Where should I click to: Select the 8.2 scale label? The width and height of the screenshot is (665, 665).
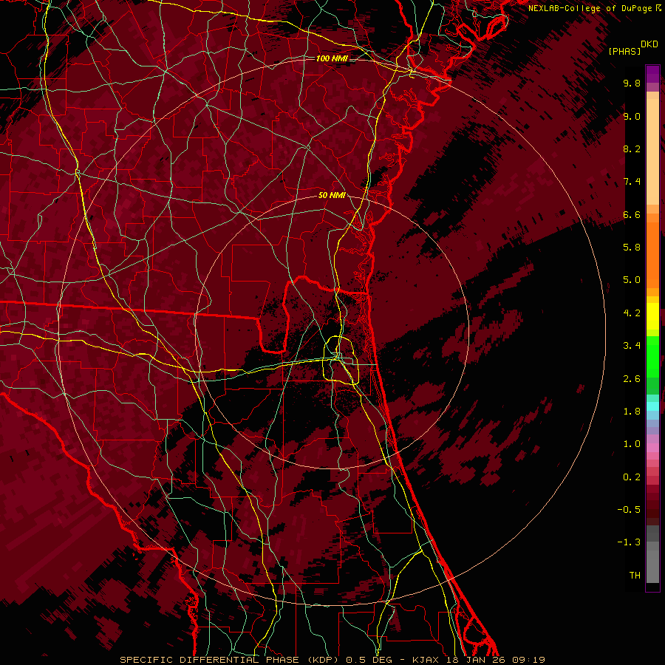(632, 149)
